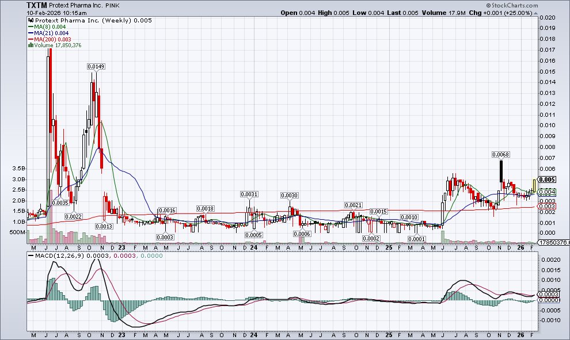Click the 0.0068 recent high annotation

pyautogui.click(x=500, y=154)
